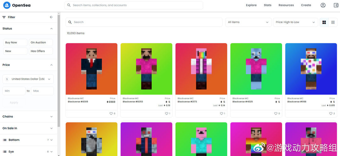The width and height of the screenshot is (340, 156).
Task: Favorite Blockverse #8305 with heart icon
Action: 111,113
